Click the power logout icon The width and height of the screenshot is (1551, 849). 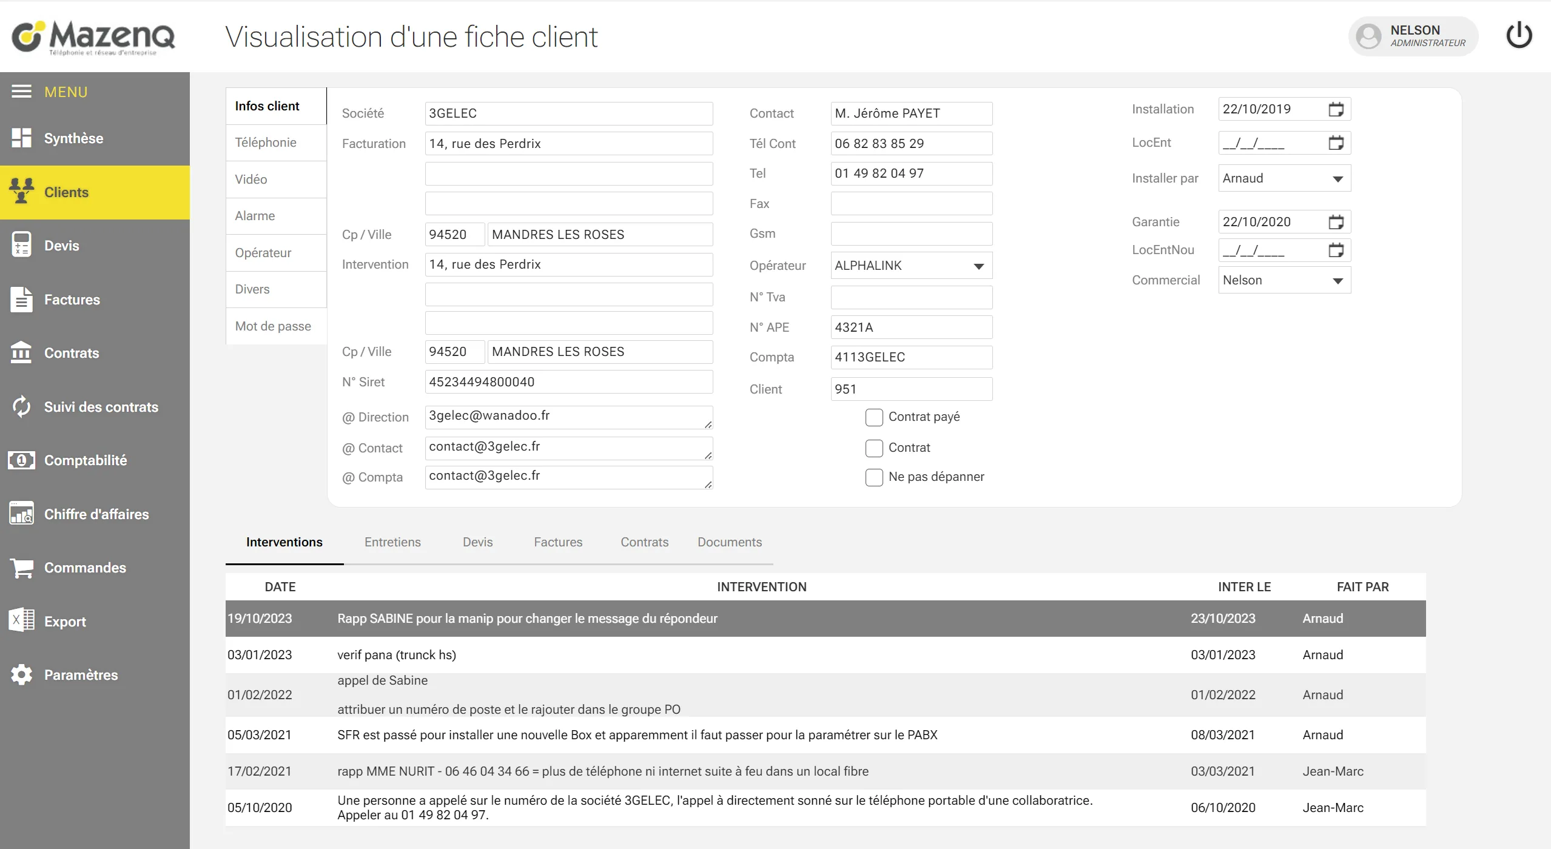point(1519,35)
